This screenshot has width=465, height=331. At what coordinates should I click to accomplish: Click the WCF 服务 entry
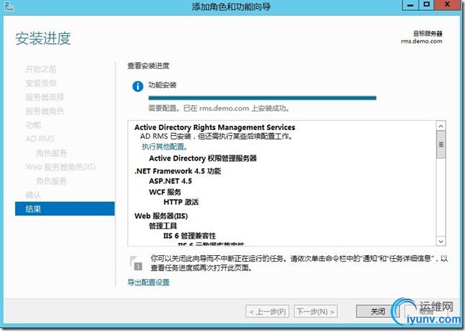click(165, 192)
